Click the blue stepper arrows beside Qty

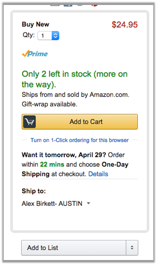(x=56, y=36)
